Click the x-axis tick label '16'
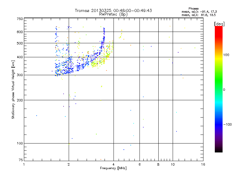The image size is (239, 179). pos(203,164)
